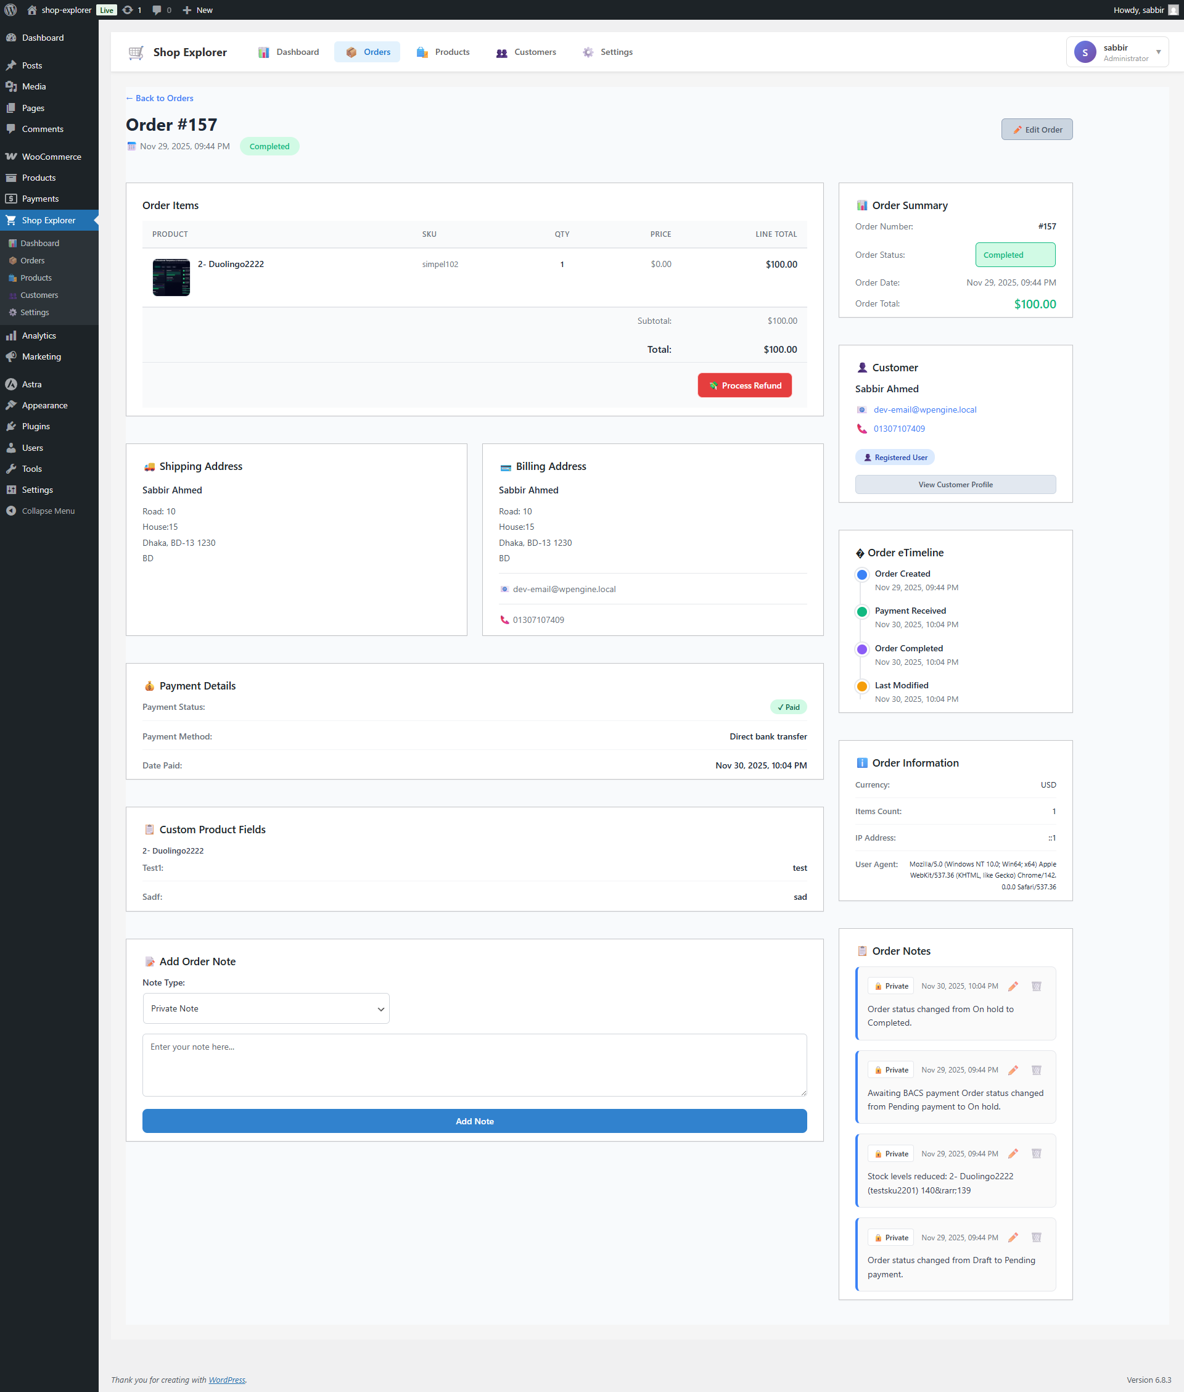Open the Note Type dropdown
Screen dimensions: 1184x1392
click(266, 1008)
